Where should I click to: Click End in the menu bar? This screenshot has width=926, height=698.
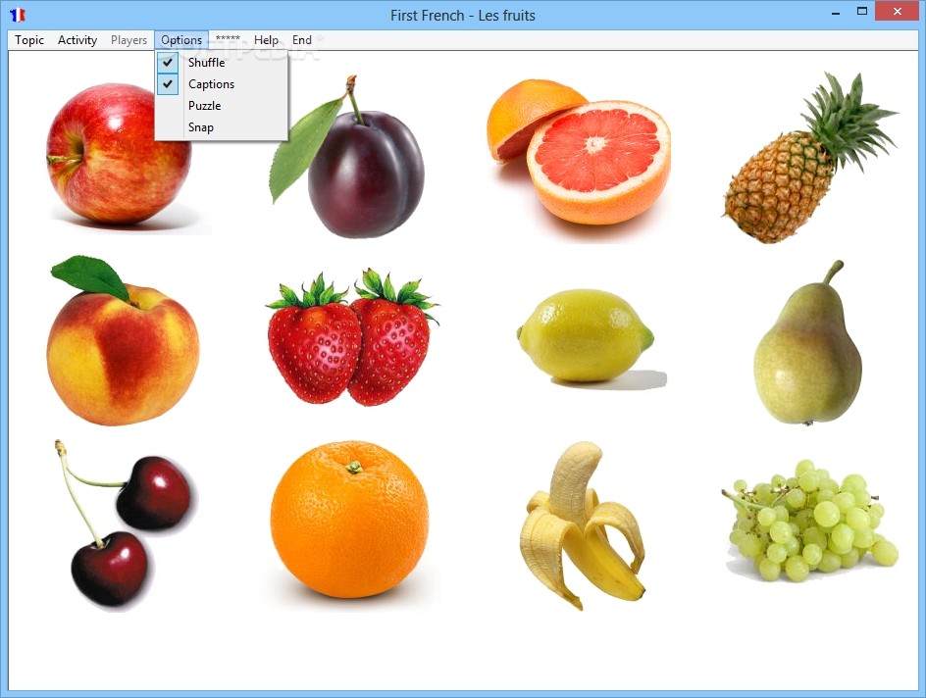click(302, 40)
